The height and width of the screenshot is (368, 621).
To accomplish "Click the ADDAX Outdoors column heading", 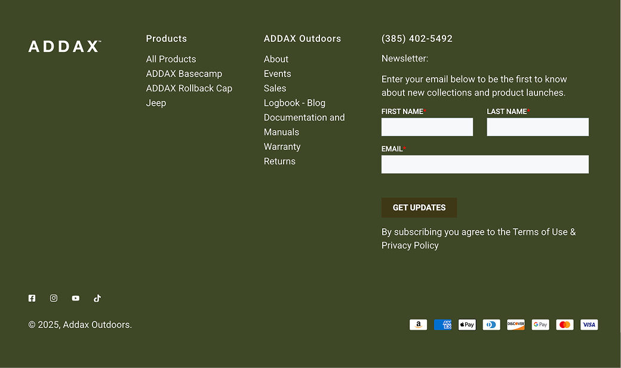I will click(303, 39).
